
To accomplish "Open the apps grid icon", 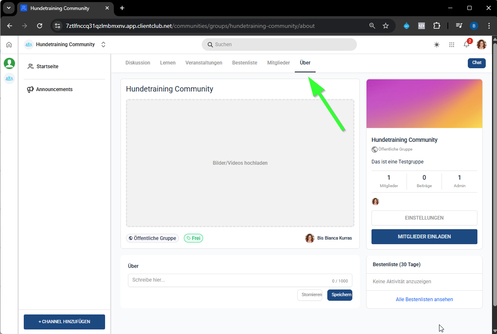I will click(x=452, y=45).
